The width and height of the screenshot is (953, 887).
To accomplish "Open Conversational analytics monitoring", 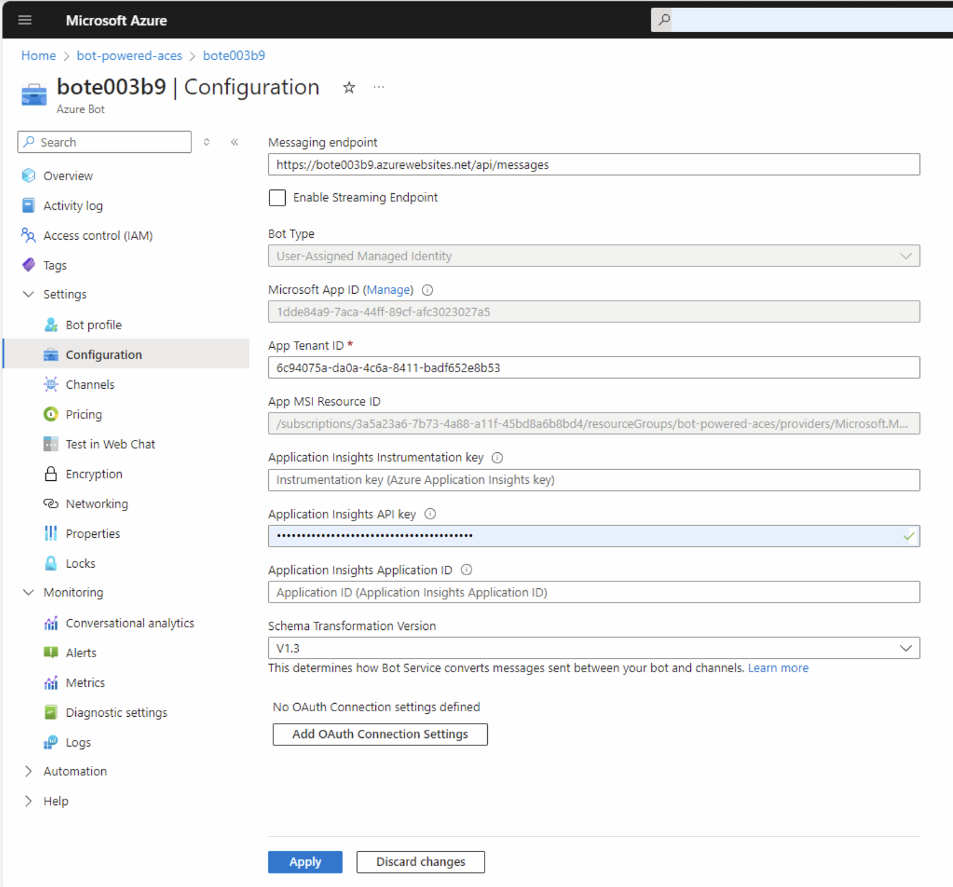I will point(130,622).
